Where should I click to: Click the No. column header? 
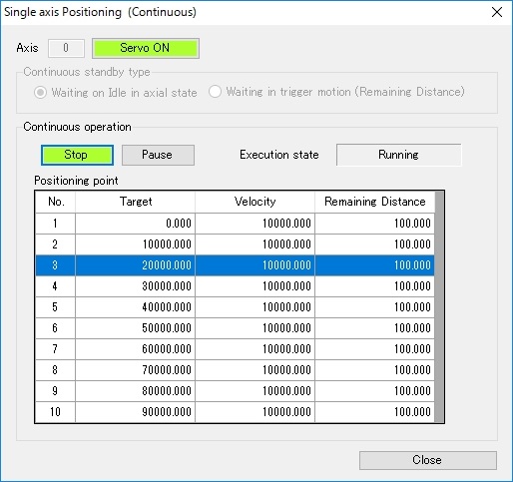click(x=55, y=202)
